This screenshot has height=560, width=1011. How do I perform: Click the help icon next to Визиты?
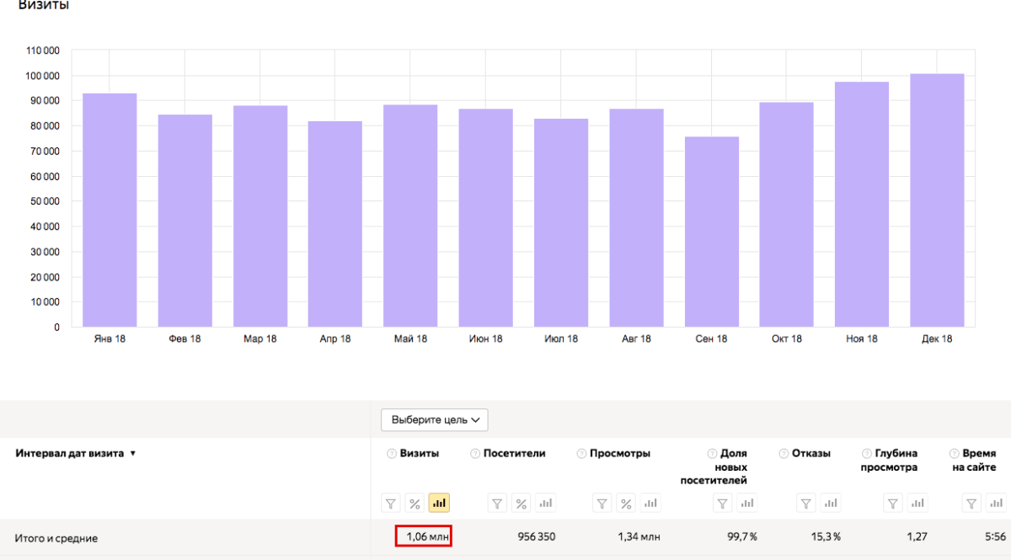391,453
